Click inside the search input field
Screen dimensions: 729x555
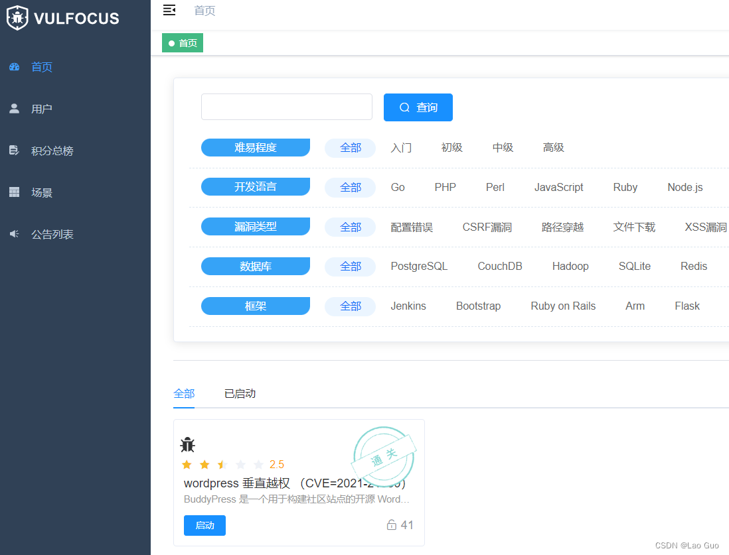(286, 106)
